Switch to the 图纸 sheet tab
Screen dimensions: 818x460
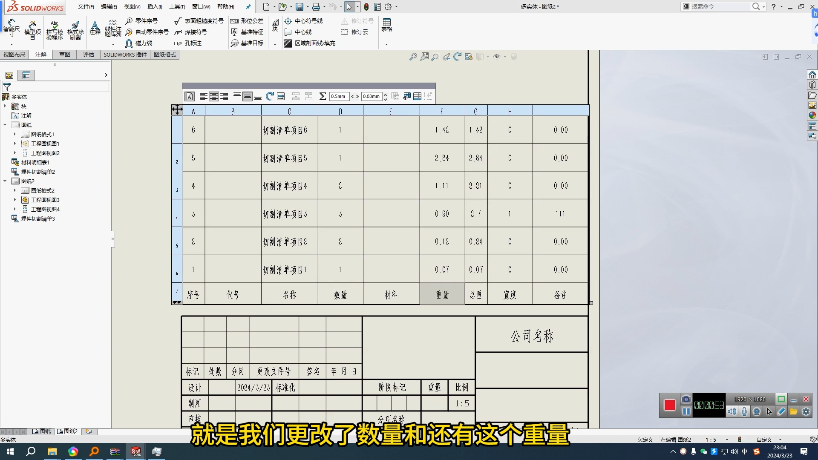pos(42,431)
